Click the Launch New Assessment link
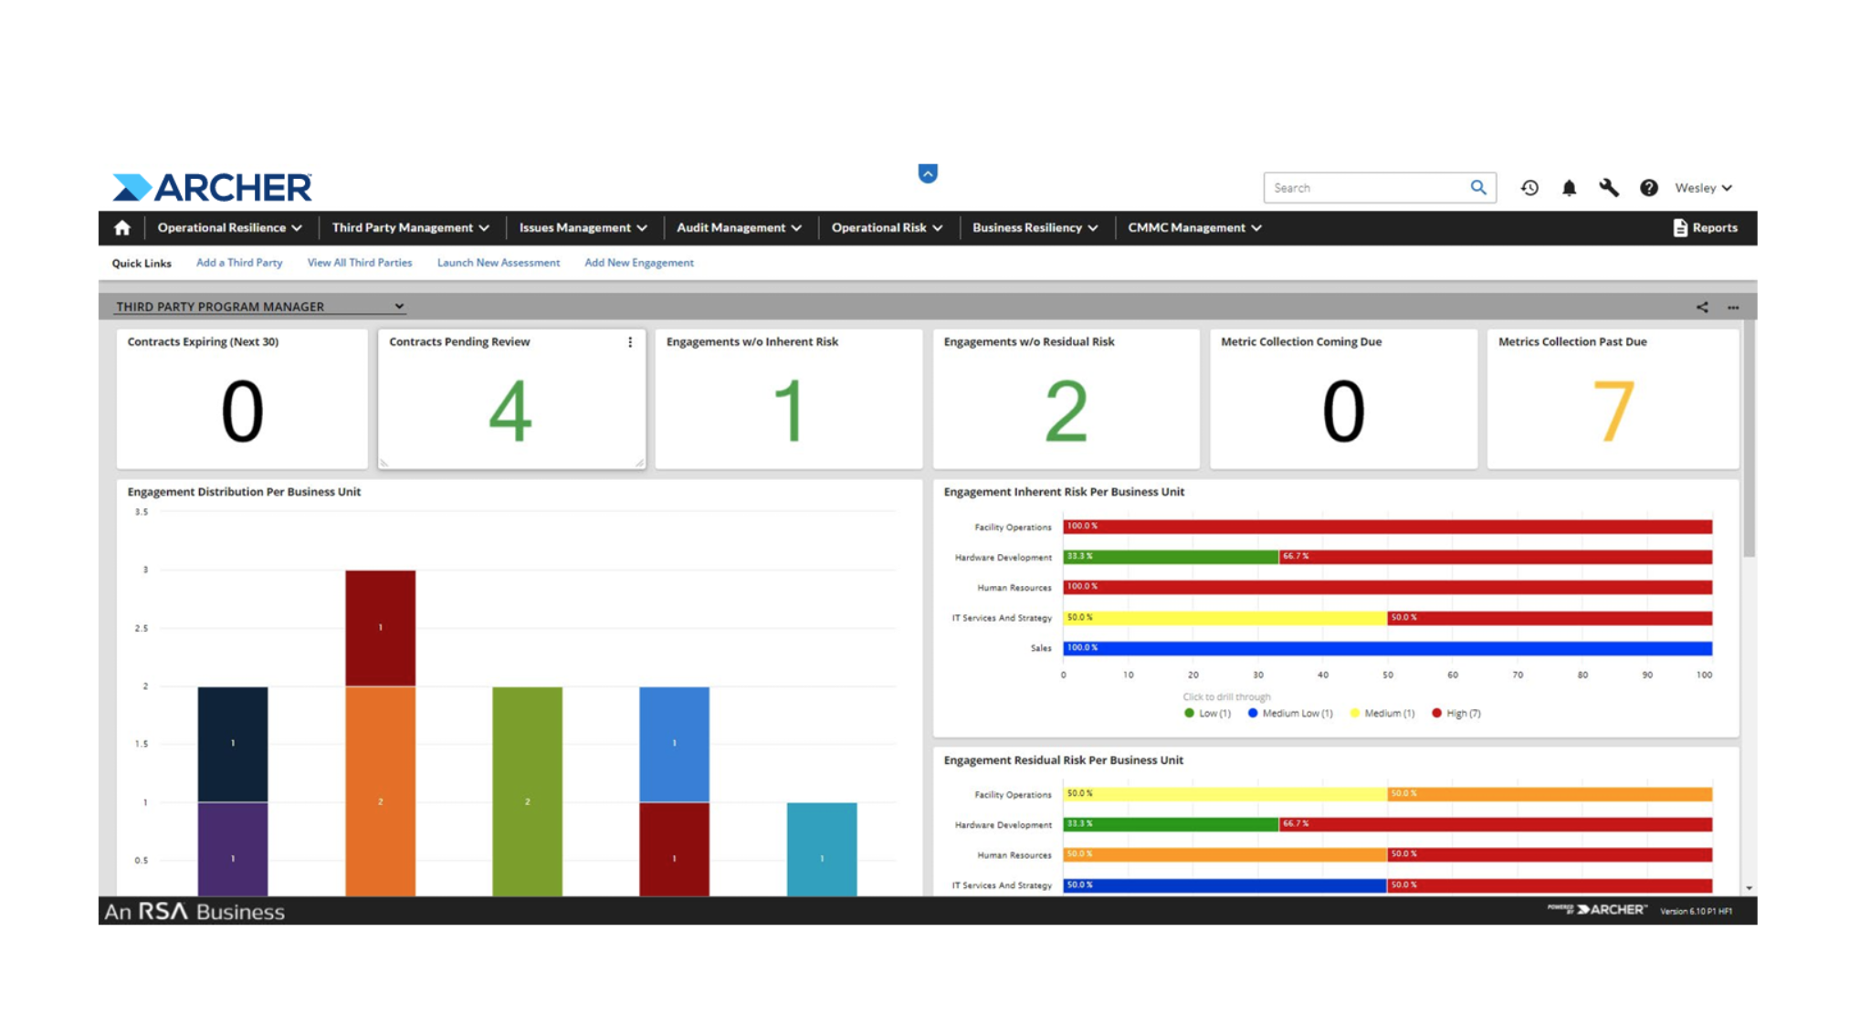 click(x=498, y=263)
